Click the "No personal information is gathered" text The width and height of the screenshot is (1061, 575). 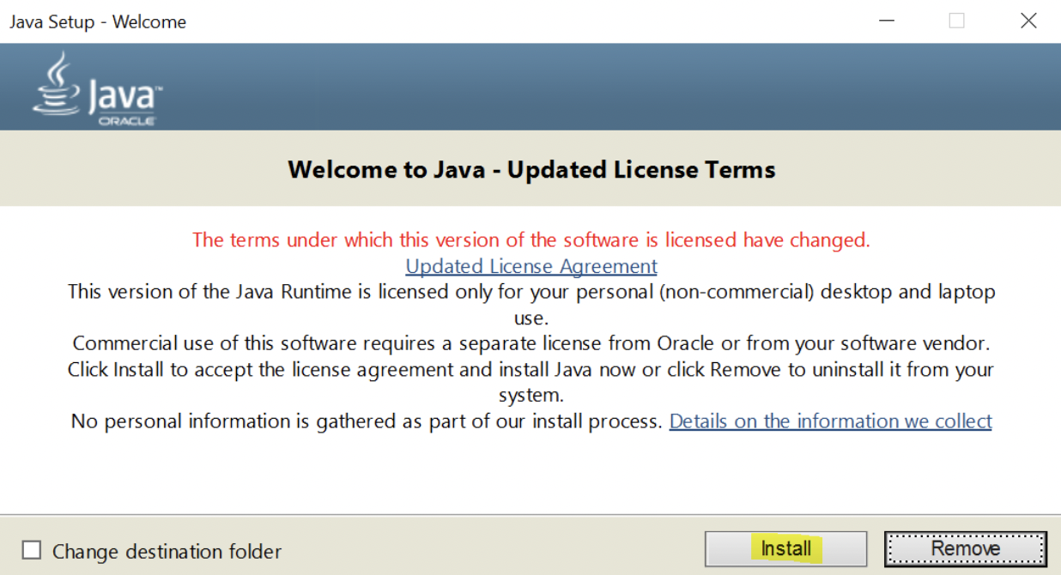click(x=367, y=421)
